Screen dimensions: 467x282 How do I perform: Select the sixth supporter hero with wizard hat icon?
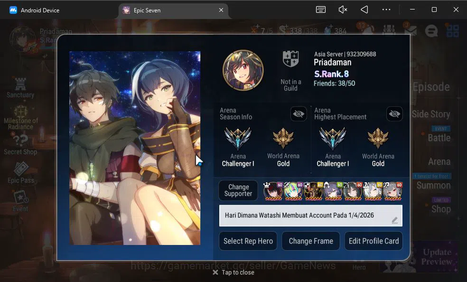tap(373, 191)
